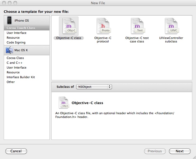Viewport: 196px width, 159px height.
Task: Click the Subclass of label
Action: click(65, 87)
